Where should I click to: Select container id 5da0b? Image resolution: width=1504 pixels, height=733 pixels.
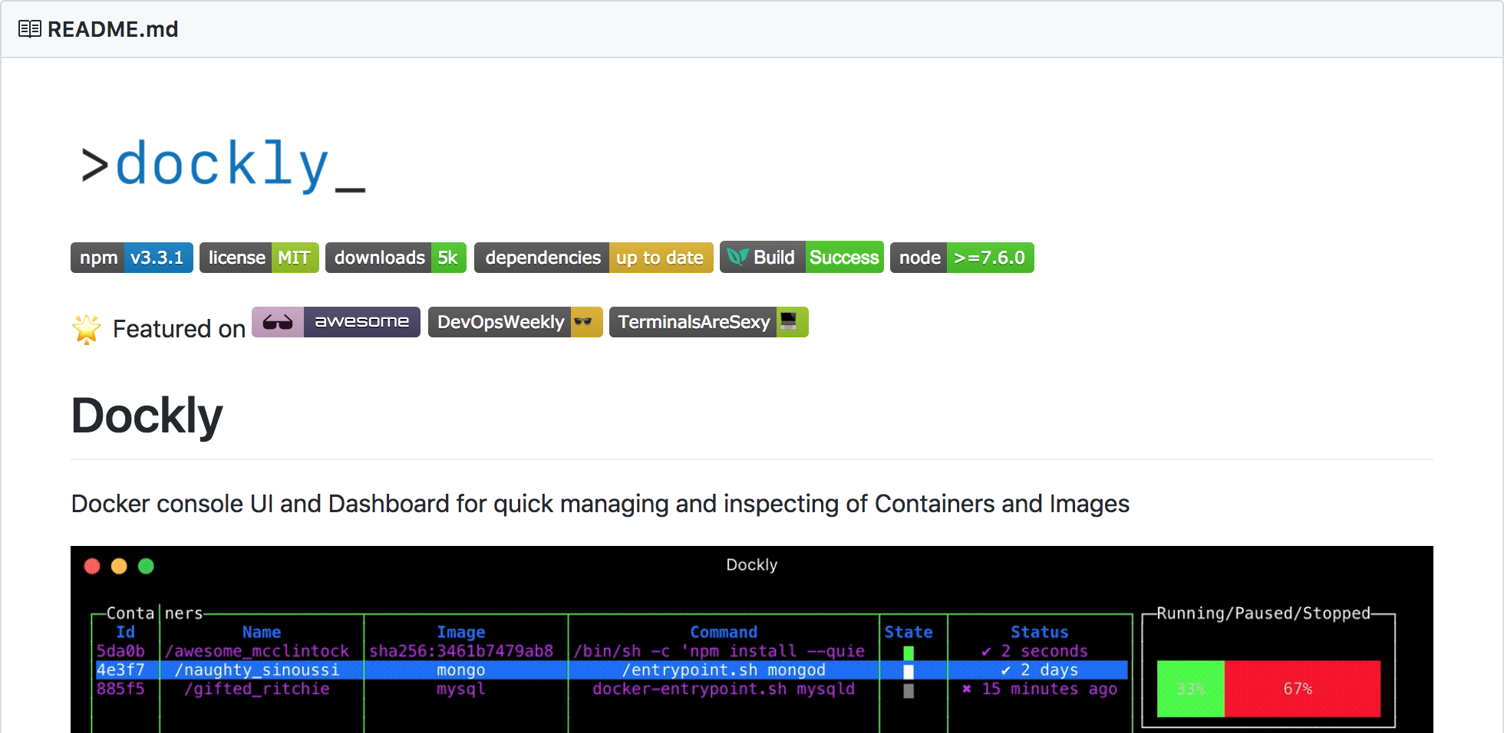pos(120,651)
